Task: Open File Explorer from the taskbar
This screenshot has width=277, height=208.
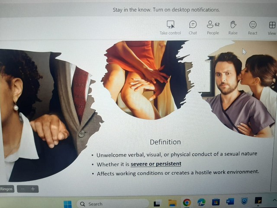Action: point(172,203)
